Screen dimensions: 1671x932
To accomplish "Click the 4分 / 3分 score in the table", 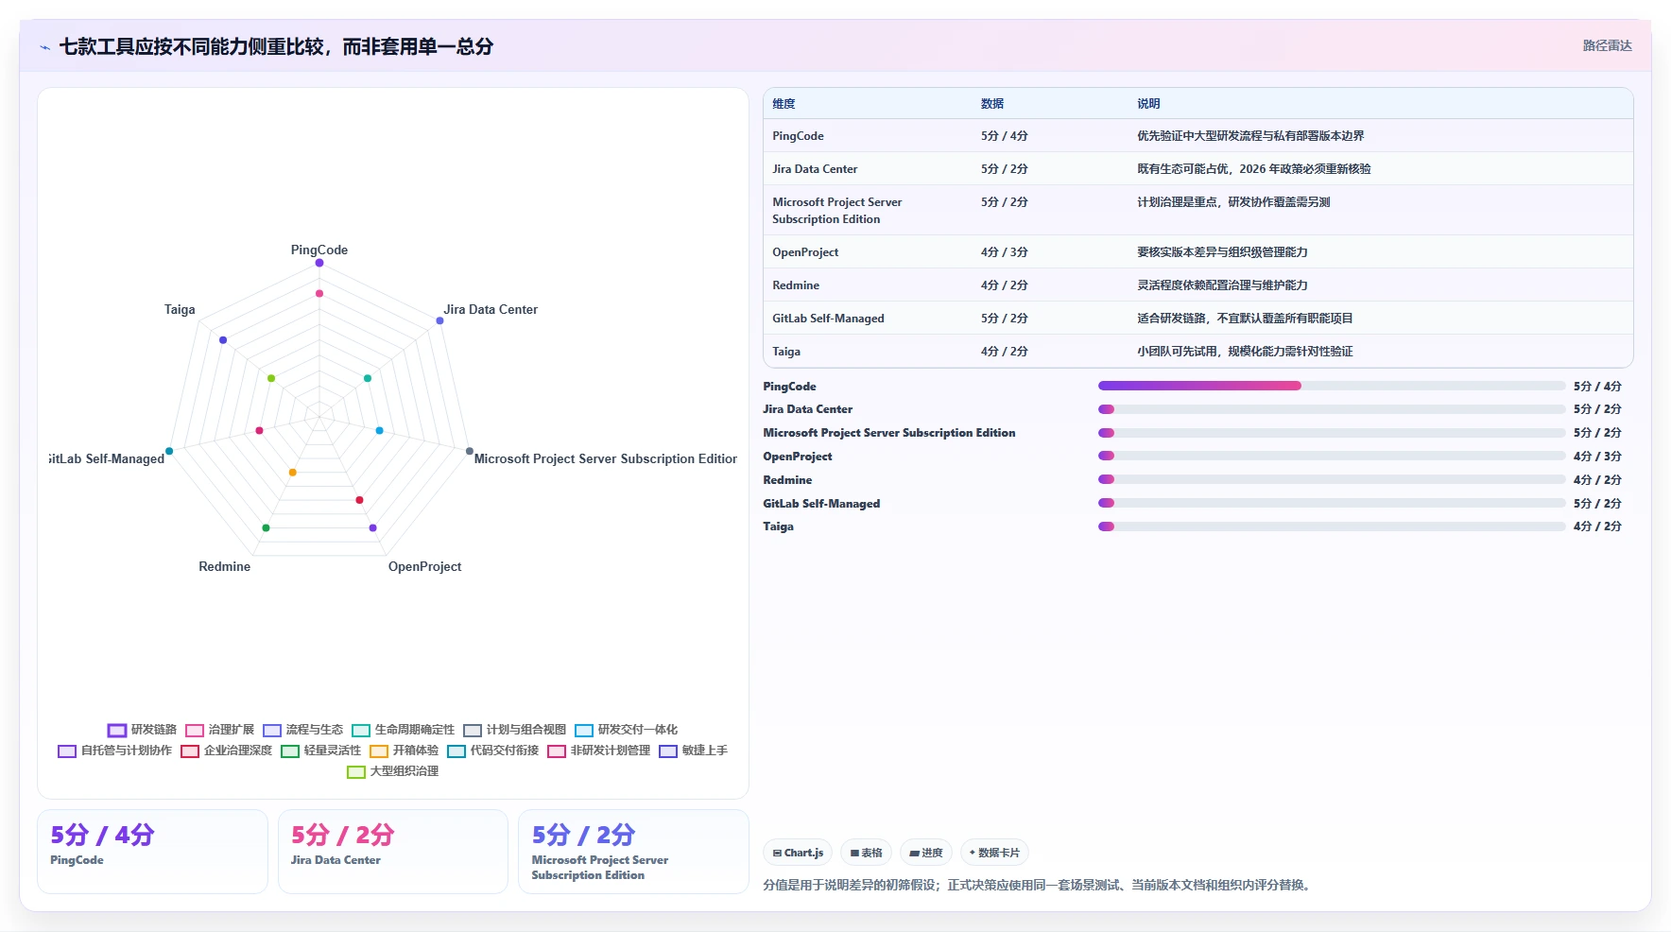I will [x=1004, y=252].
